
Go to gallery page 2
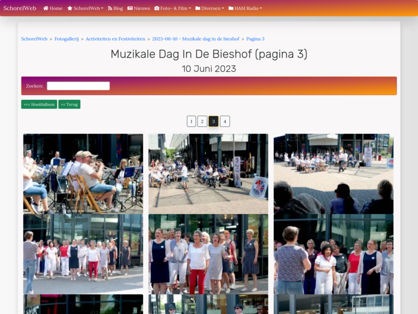point(202,121)
